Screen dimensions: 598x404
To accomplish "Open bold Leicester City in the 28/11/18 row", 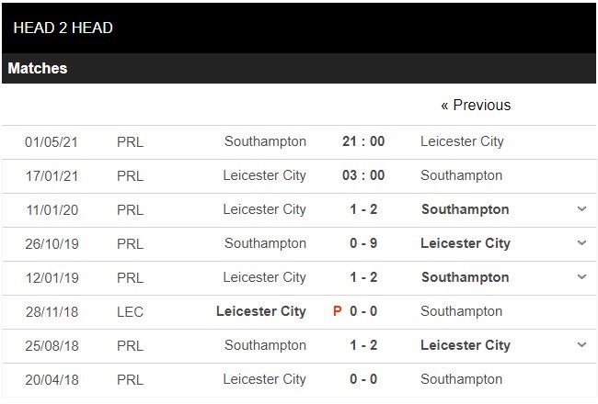I will click(261, 311).
